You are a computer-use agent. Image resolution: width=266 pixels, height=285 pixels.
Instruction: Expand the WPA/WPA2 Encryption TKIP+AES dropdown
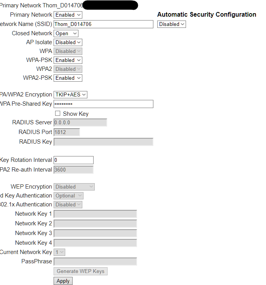[70, 95]
